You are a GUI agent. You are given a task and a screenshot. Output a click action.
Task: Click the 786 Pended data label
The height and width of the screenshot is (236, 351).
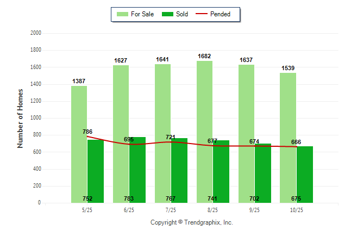point(87,132)
